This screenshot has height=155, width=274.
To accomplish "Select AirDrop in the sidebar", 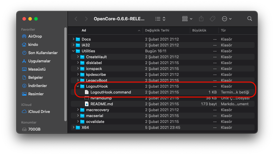I will click(x=35, y=36).
